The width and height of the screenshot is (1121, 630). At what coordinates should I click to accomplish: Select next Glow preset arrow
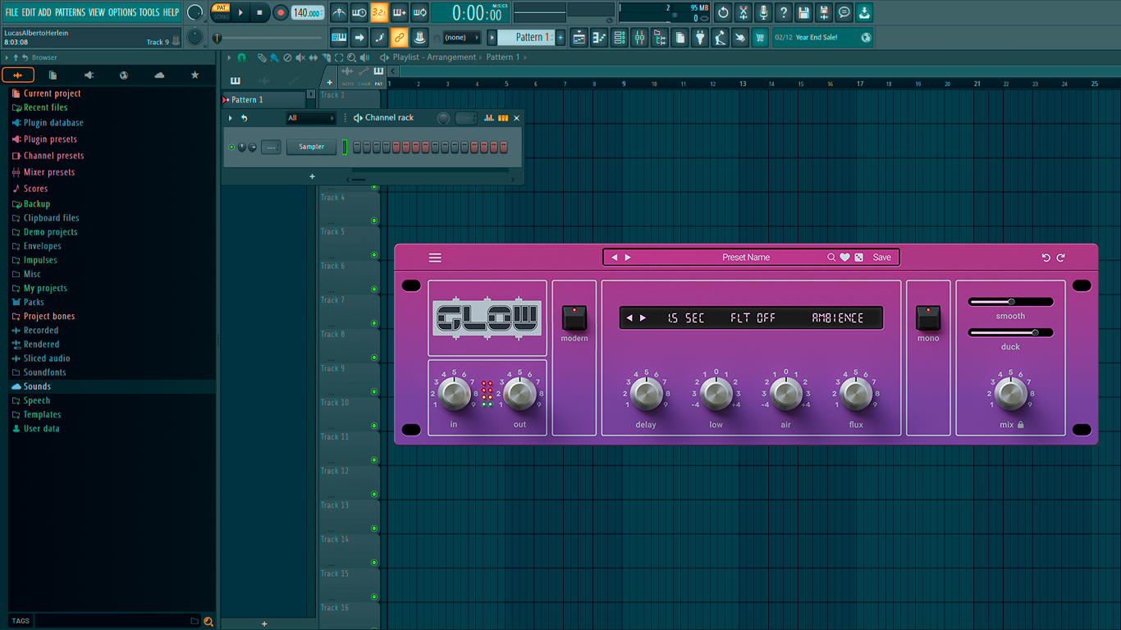coord(628,258)
